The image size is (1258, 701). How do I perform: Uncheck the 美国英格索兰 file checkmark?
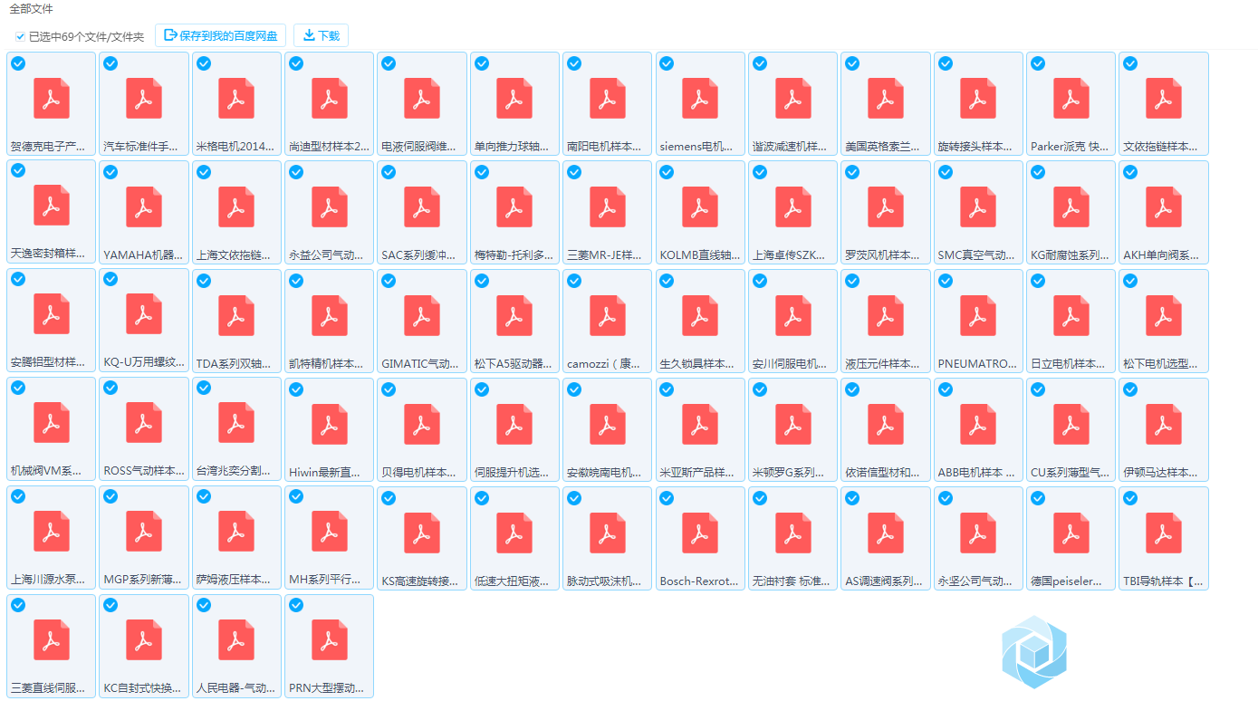pyautogui.click(x=852, y=63)
